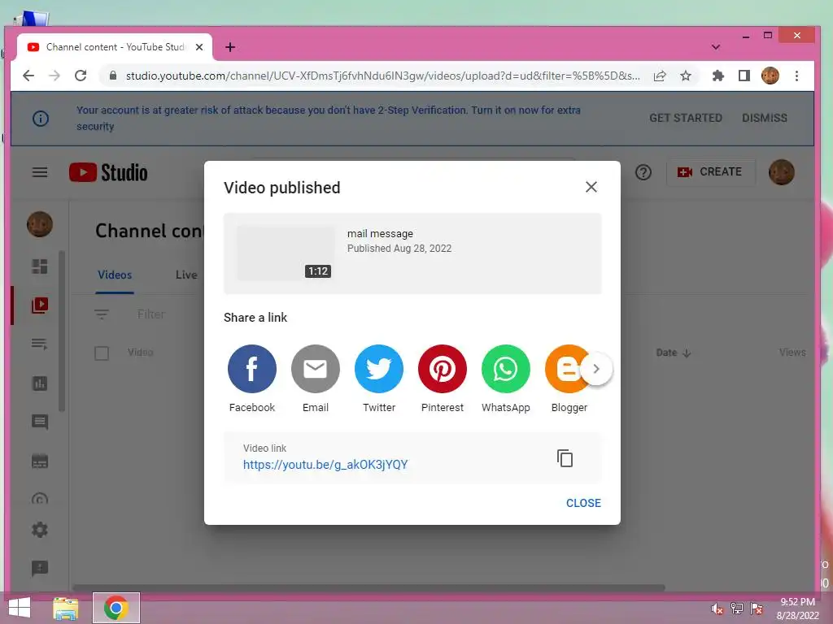
Task: Open the Analytics sidebar icon
Action: [40, 383]
